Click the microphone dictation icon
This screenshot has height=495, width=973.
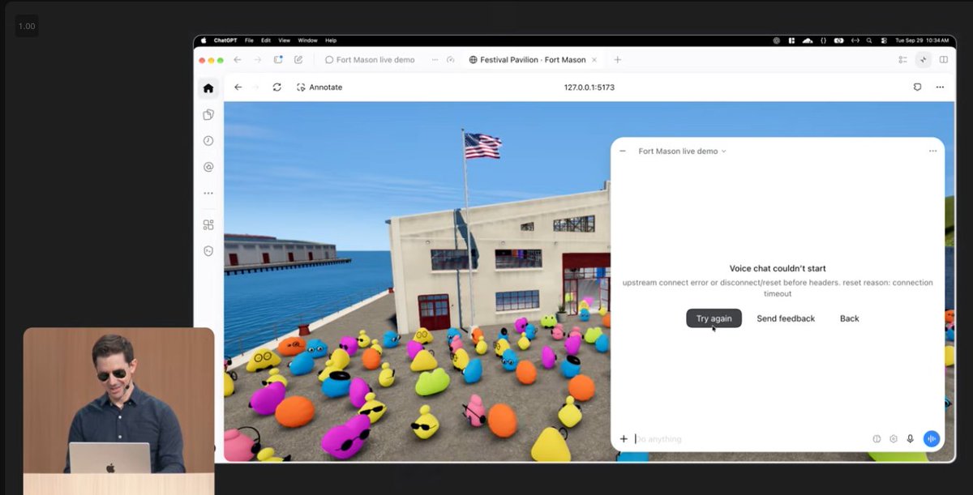[910, 439]
